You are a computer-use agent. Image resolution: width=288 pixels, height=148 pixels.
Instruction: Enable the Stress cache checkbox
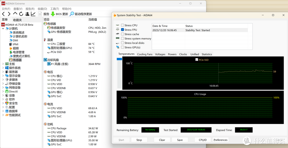pyautogui.click(x=122, y=34)
